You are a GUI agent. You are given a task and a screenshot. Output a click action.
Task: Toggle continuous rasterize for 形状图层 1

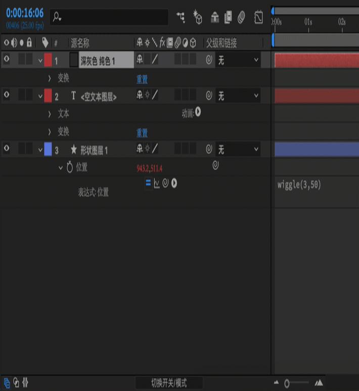coord(147,149)
